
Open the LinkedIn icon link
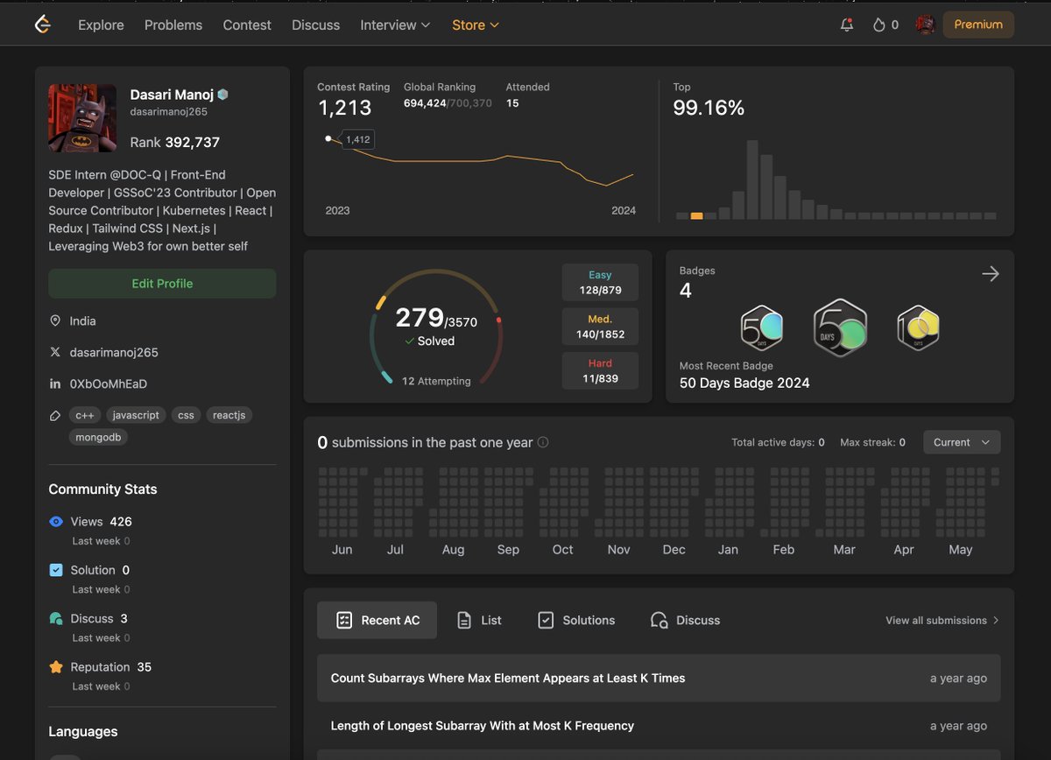coord(55,384)
